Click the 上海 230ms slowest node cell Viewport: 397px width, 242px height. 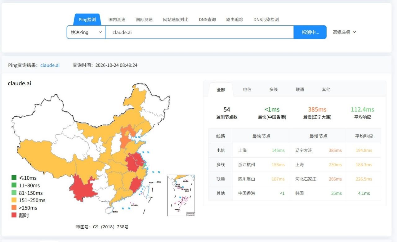pos(319,164)
